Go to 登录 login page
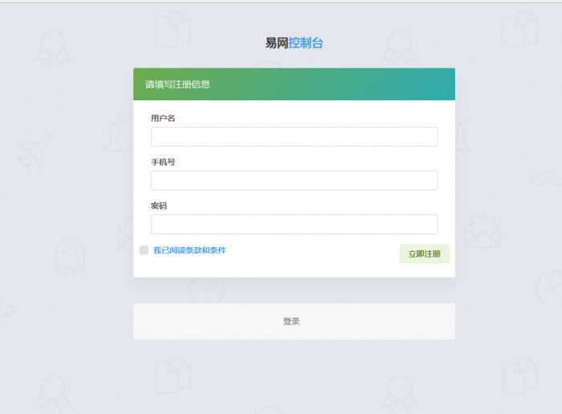 pos(291,321)
